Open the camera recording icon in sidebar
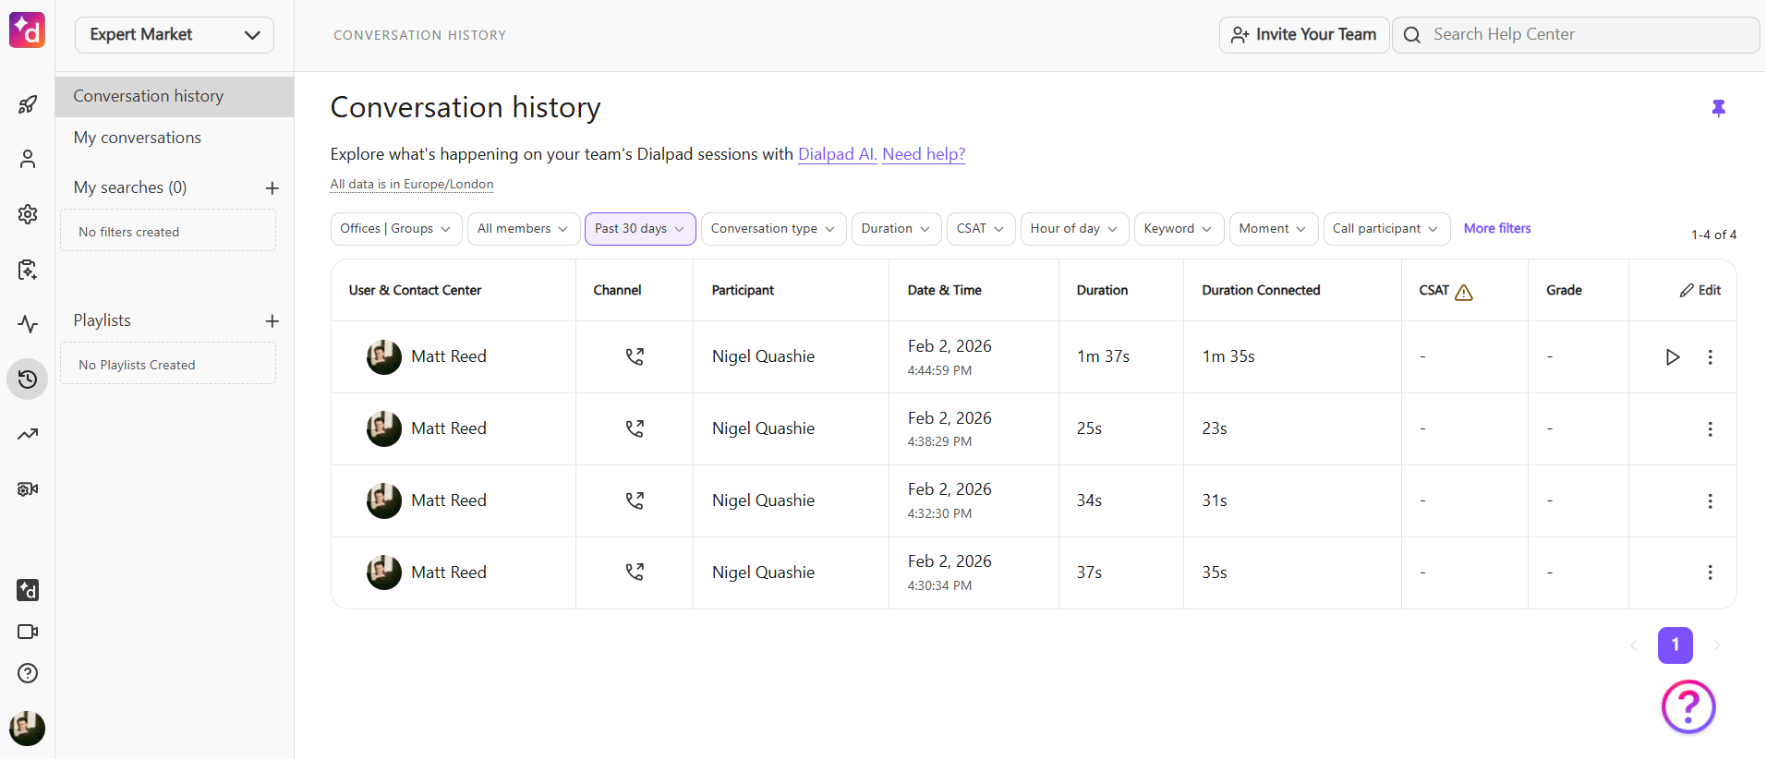Image resolution: width=1766 pixels, height=759 pixels. pyautogui.click(x=28, y=489)
